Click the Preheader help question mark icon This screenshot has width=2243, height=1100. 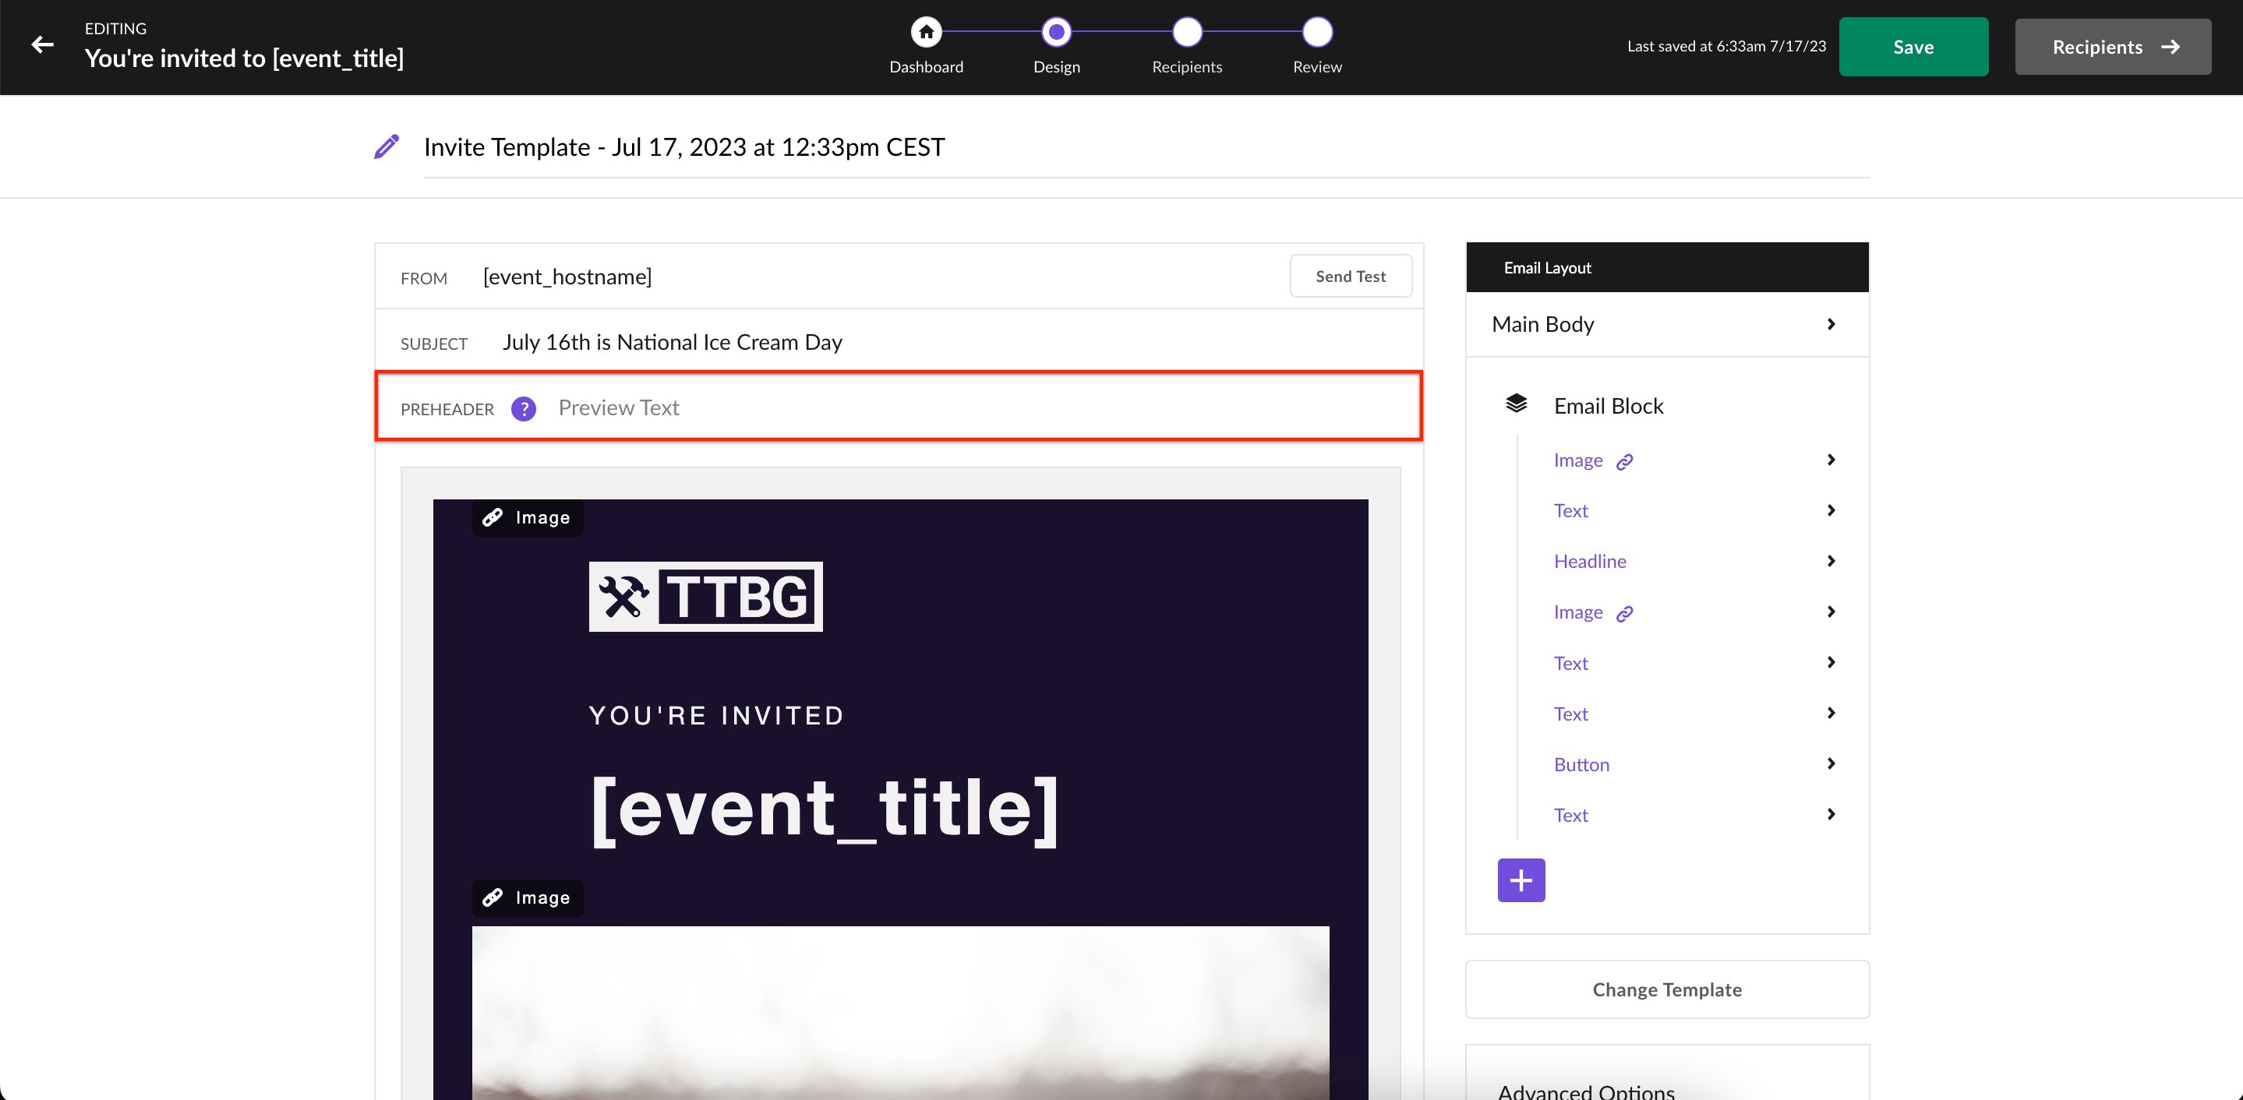(523, 408)
